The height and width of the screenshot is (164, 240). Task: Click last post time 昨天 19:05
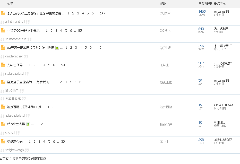(x=220, y=49)
